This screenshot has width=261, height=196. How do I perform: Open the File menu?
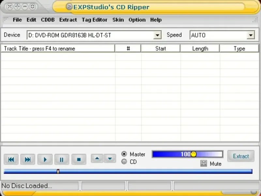coord(17,20)
